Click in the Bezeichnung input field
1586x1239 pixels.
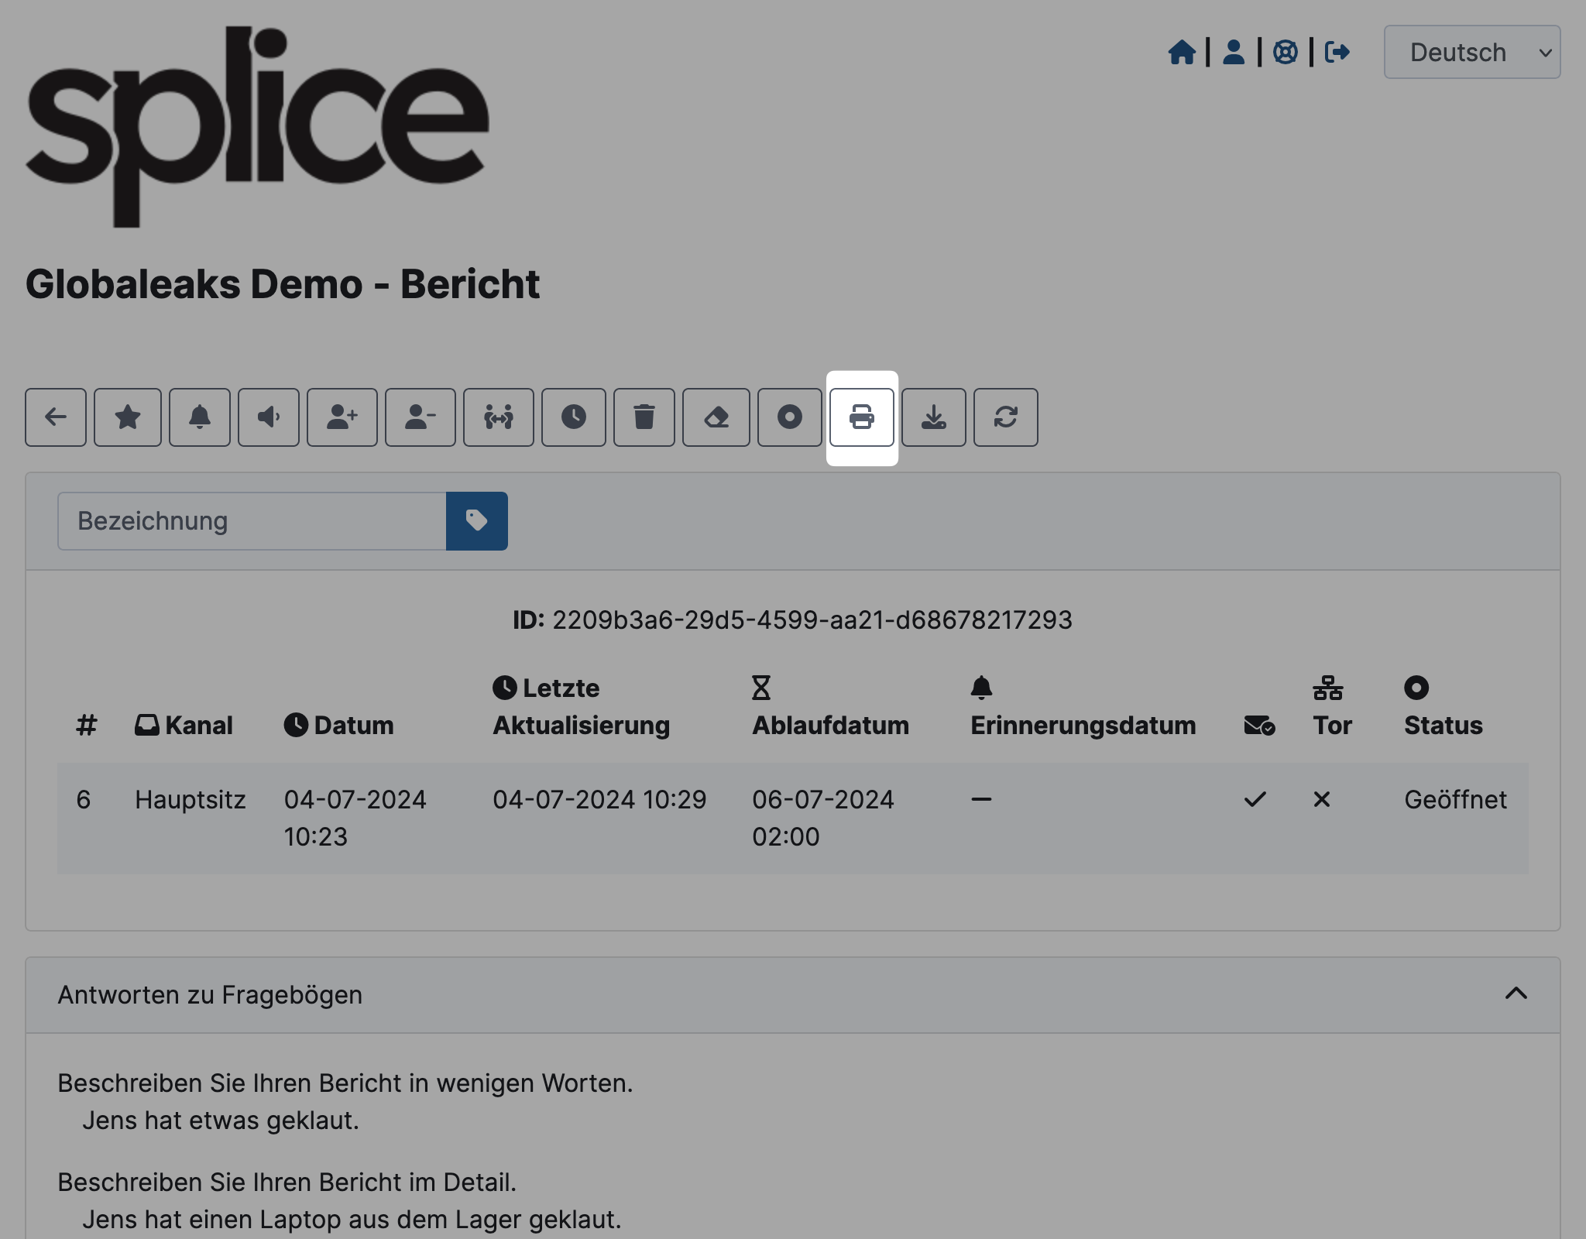point(252,520)
